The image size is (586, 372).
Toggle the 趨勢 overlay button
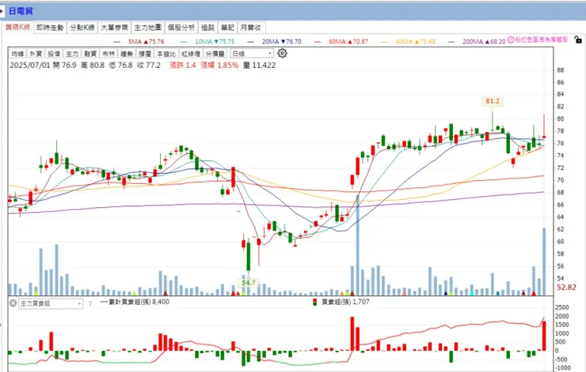tap(127, 54)
